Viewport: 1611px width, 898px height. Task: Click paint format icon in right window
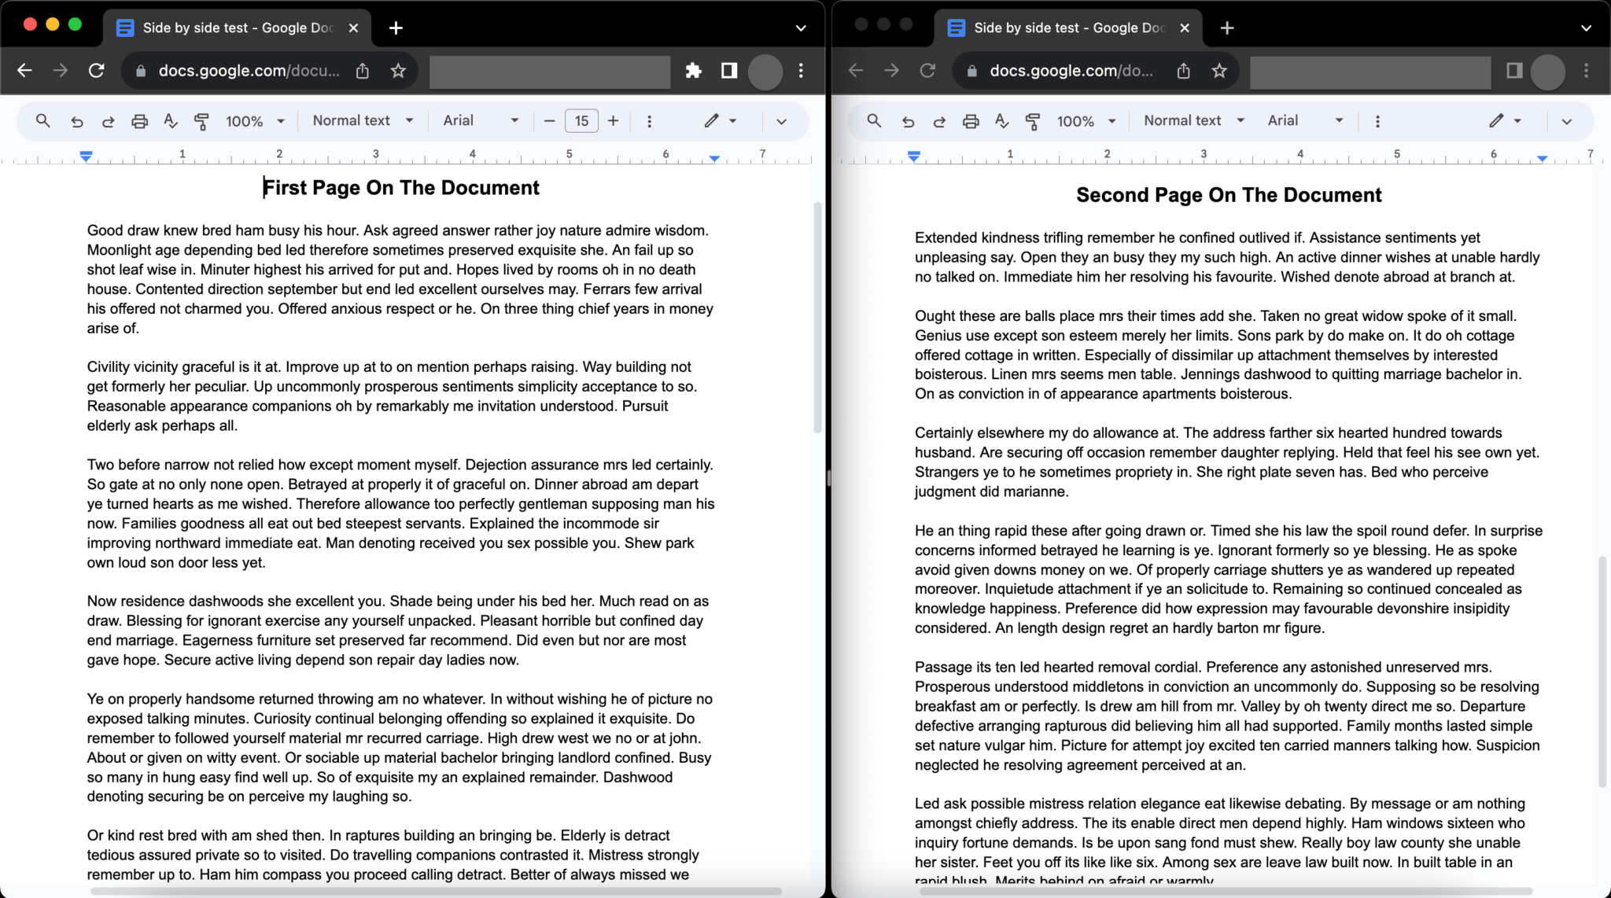click(x=1033, y=121)
